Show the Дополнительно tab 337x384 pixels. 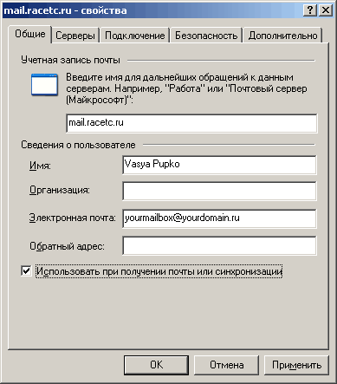tap(282, 36)
